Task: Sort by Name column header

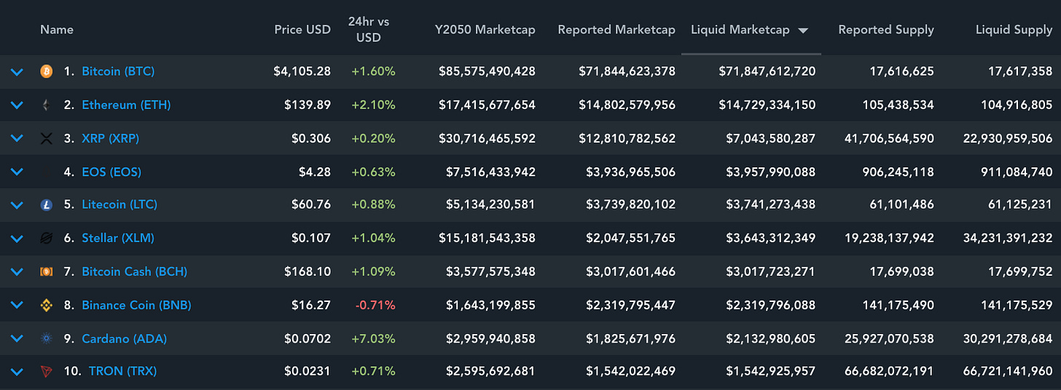Action: tap(57, 30)
